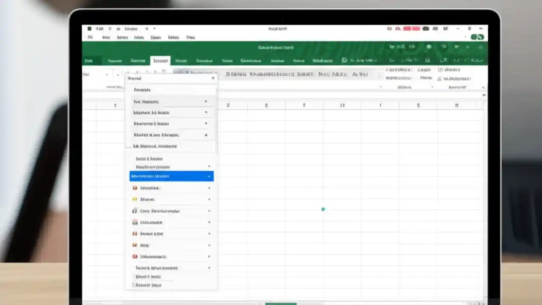Expand the first submenu arrow in the dropdown menu
Viewport: 542px width, 305px height.
tap(206, 101)
